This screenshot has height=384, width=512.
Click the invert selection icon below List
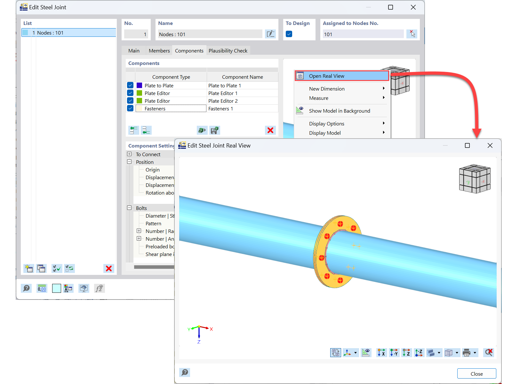69,268
